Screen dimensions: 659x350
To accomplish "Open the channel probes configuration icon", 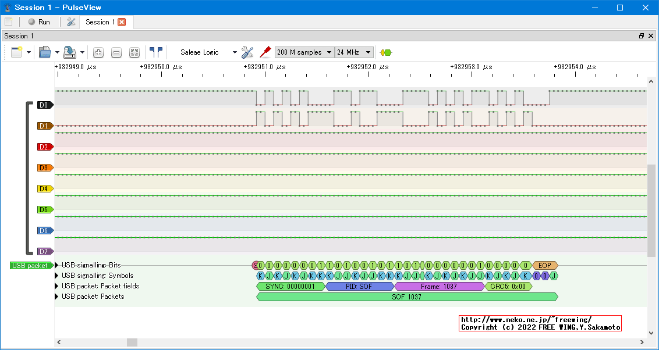I will (x=265, y=52).
